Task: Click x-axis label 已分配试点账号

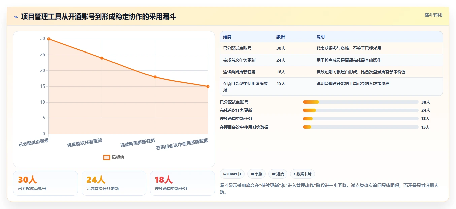Action: 33,142
